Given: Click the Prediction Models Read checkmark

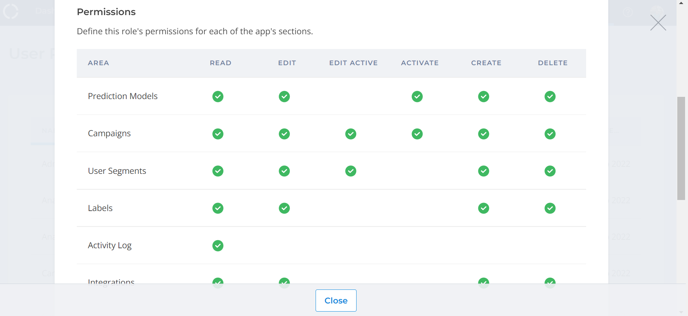Looking at the screenshot, I should 218,96.
